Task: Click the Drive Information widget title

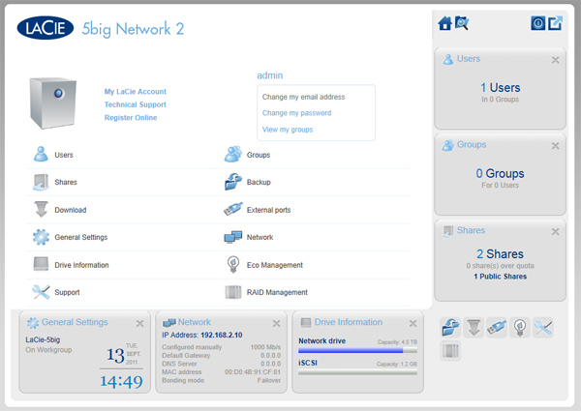Action: coord(349,322)
